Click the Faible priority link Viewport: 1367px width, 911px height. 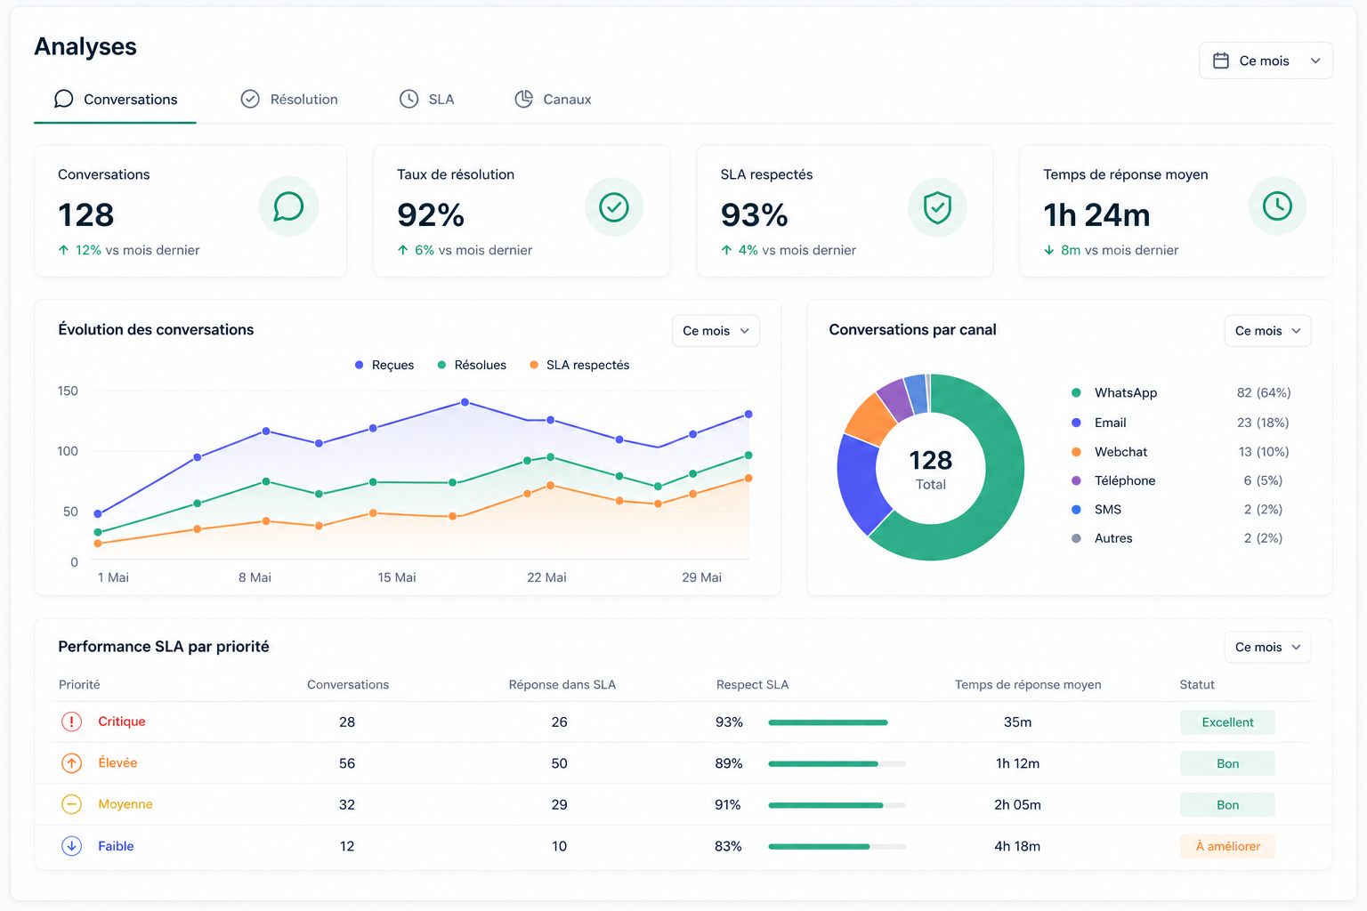tap(116, 846)
